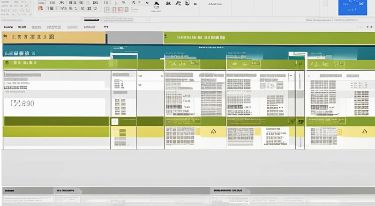The height and width of the screenshot is (206, 375).
Task: Click the warning triangle in the middle yellow row
Action: (x=213, y=132)
